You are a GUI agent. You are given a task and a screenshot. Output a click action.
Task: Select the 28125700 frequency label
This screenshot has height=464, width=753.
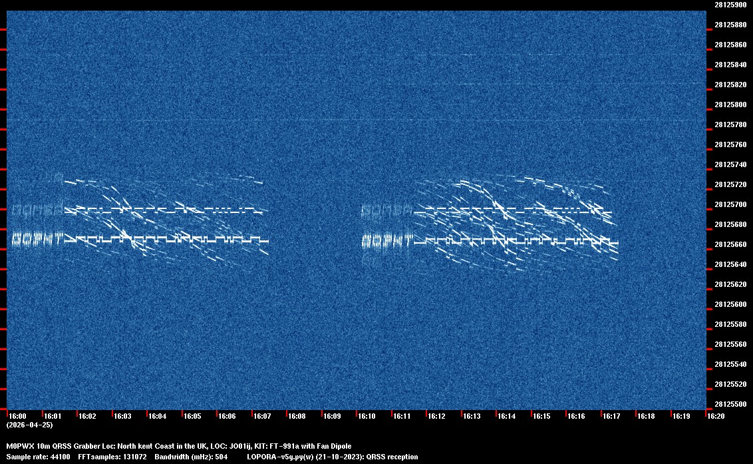[x=730, y=204]
